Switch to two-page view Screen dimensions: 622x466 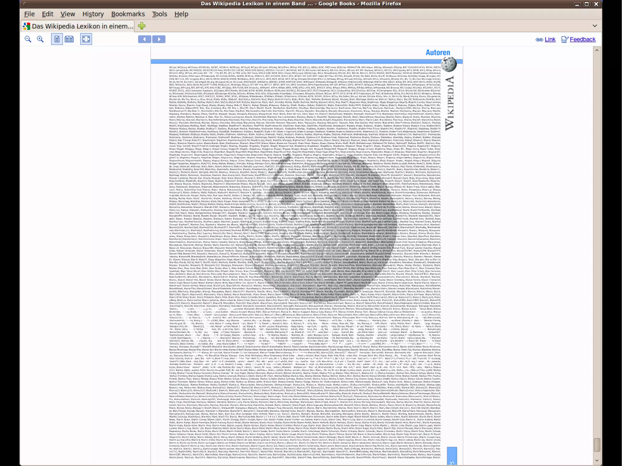pos(69,39)
